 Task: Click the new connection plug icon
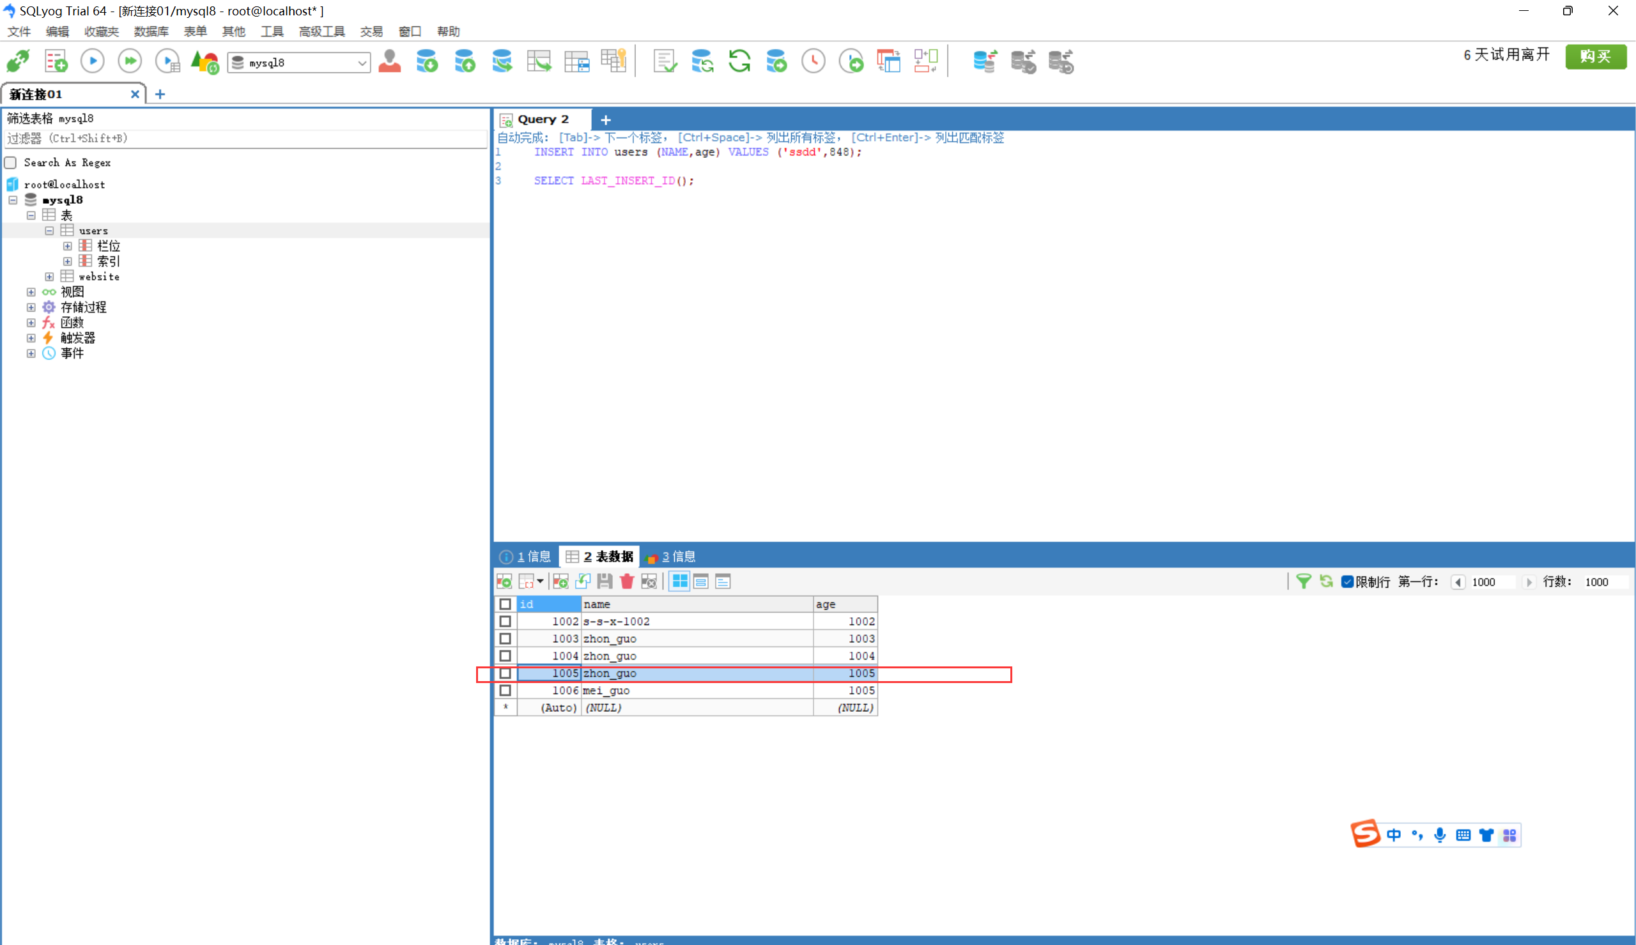coord(17,62)
